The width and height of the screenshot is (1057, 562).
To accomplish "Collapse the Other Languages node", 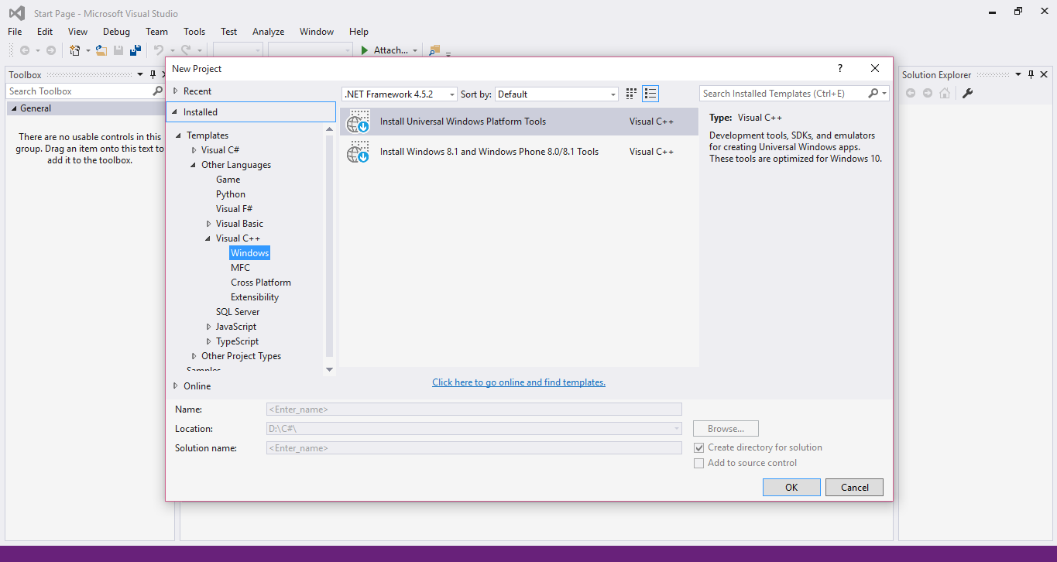I will [194, 165].
